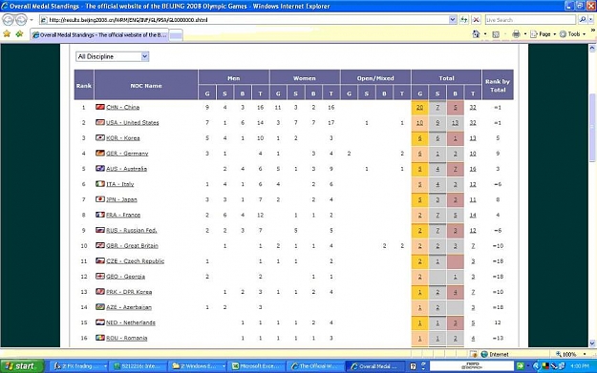
Task: Focus the Live Search box
Action: point(530,20)
